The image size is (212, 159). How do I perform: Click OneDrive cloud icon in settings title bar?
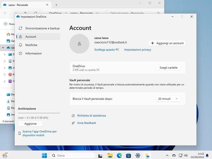point(18,17)
